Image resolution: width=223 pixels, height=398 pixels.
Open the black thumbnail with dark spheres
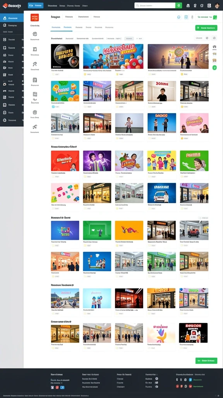65,56
